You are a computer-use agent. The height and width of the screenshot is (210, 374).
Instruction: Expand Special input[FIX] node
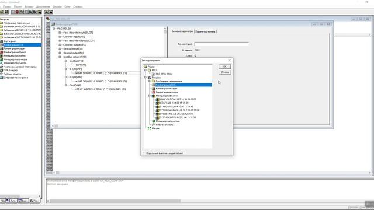pos(60,49)
